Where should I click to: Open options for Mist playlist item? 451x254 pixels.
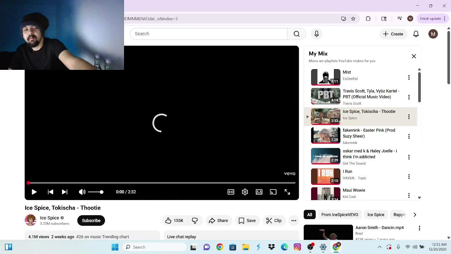pyautogui.click(x=409, y=77)
